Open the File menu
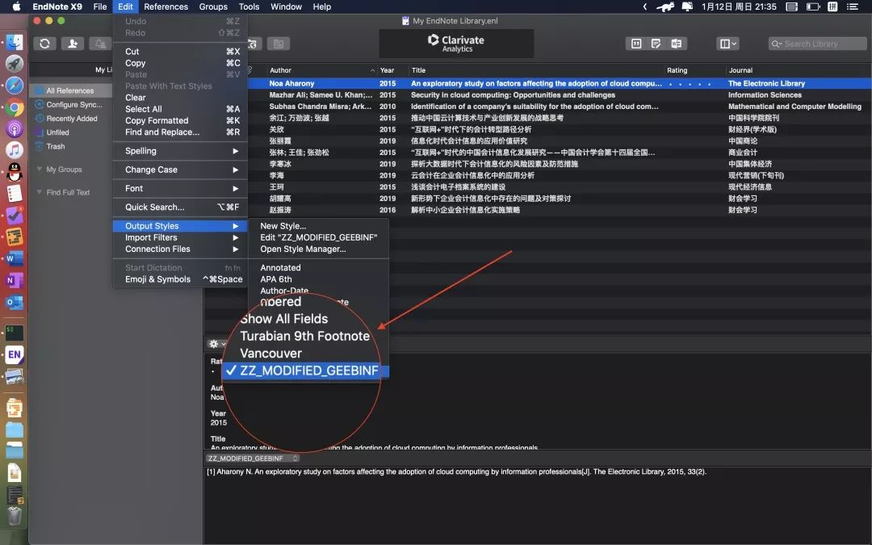This screenshot has height=545, width=872. 100,6
